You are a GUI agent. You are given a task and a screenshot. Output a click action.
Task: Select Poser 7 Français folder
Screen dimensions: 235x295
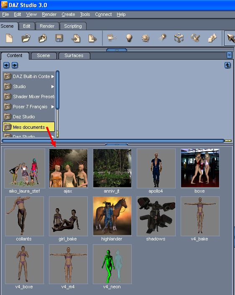(x=29, y=107)
